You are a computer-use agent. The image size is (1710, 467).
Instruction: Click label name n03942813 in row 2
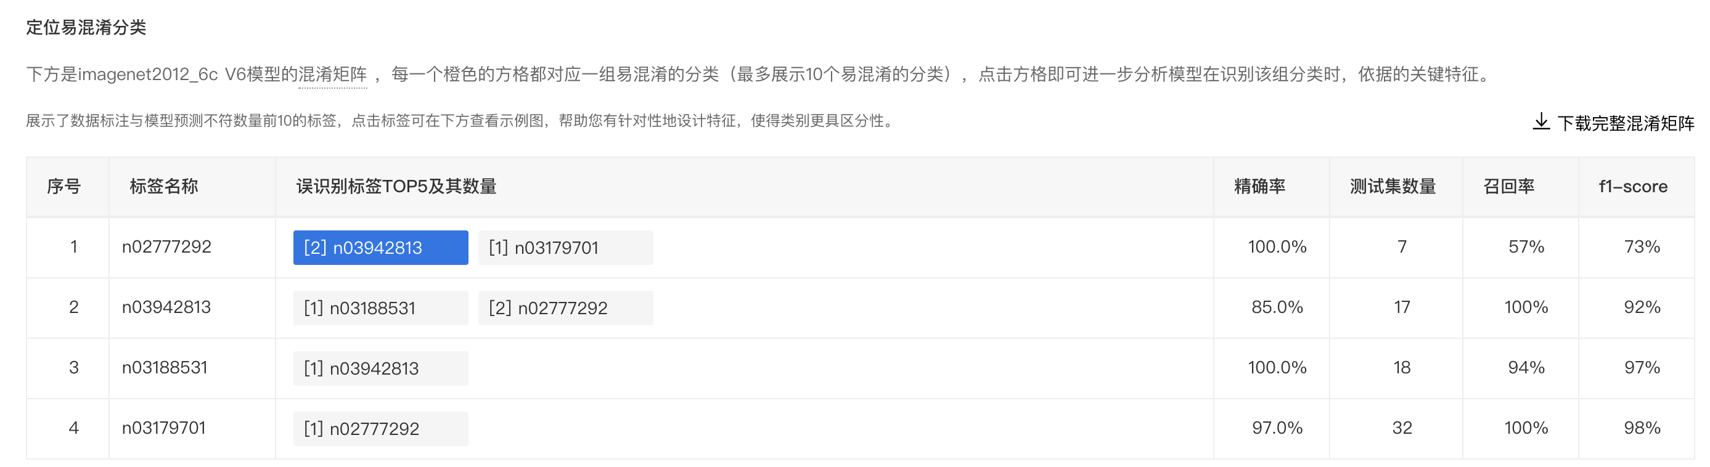click(166, 307)
